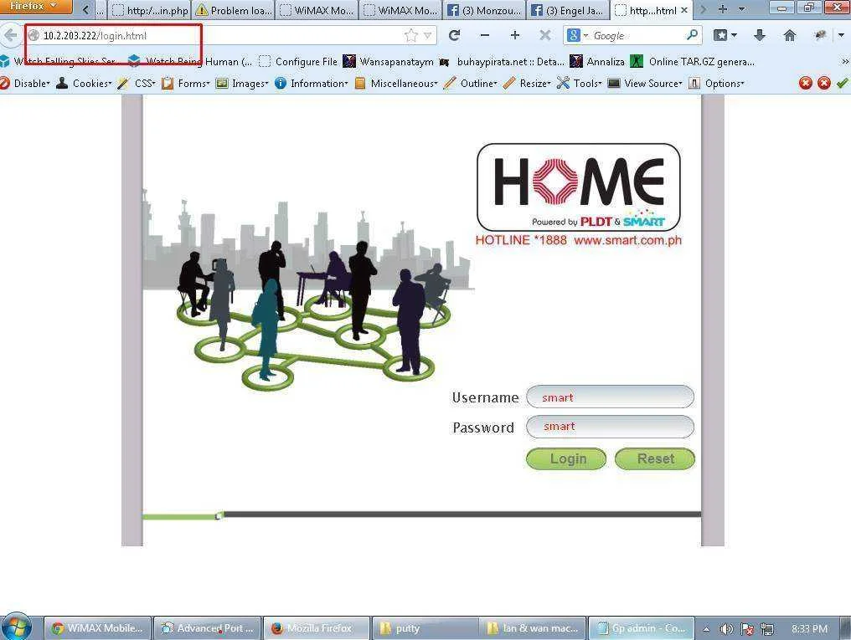This screenshot has width=851, height=640.
Task: Click the green checkmark status icon
Action: coord(843,83)
